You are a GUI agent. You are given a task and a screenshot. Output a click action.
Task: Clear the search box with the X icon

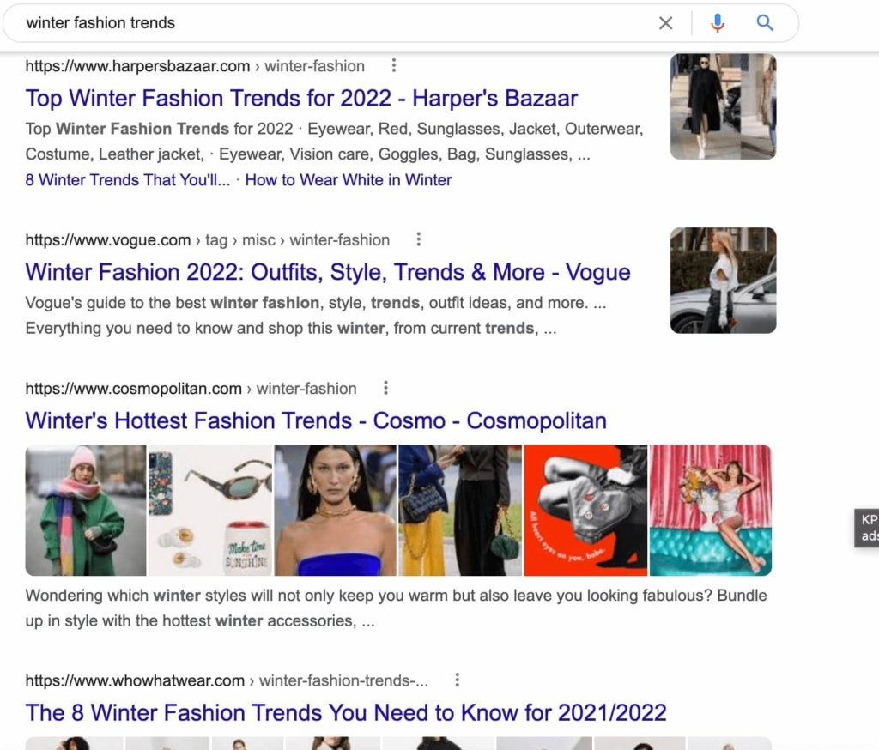pyautogui.click(x=665, y=23)
